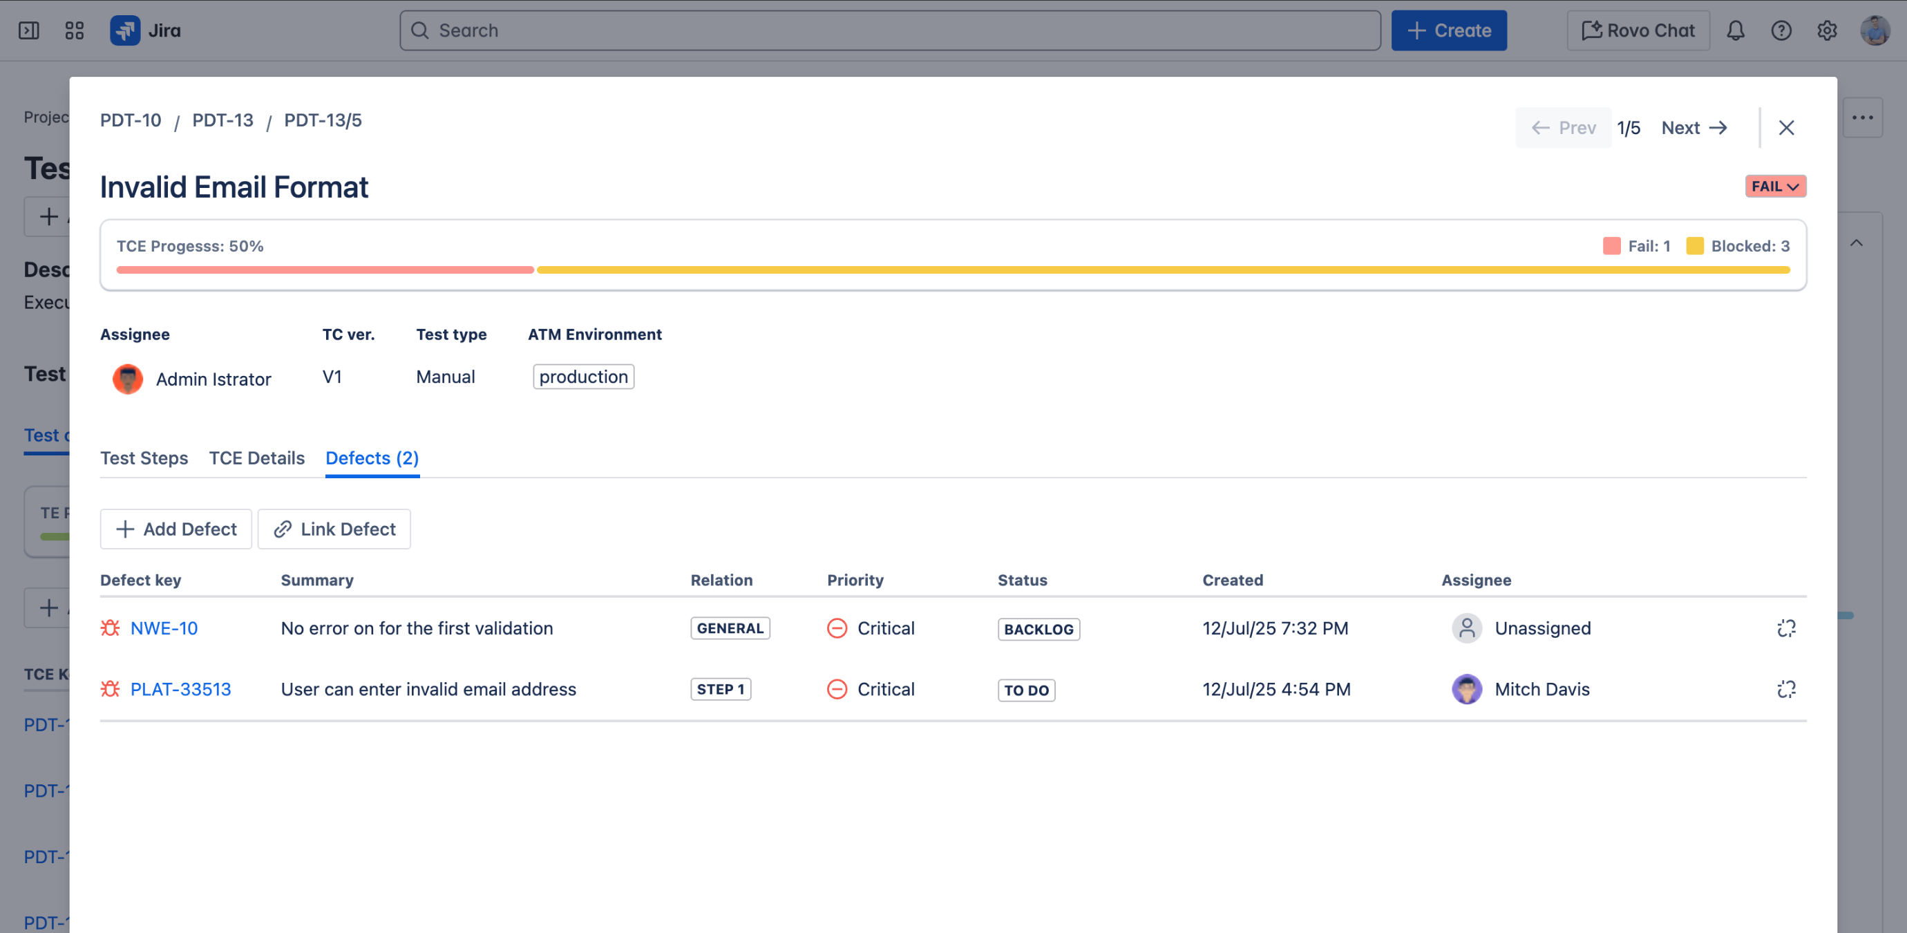Open the more options ellipsis button
The image size is (1907, 933).
[1863, 117]
